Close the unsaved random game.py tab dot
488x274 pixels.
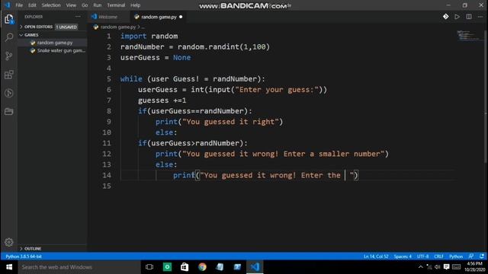181,17
